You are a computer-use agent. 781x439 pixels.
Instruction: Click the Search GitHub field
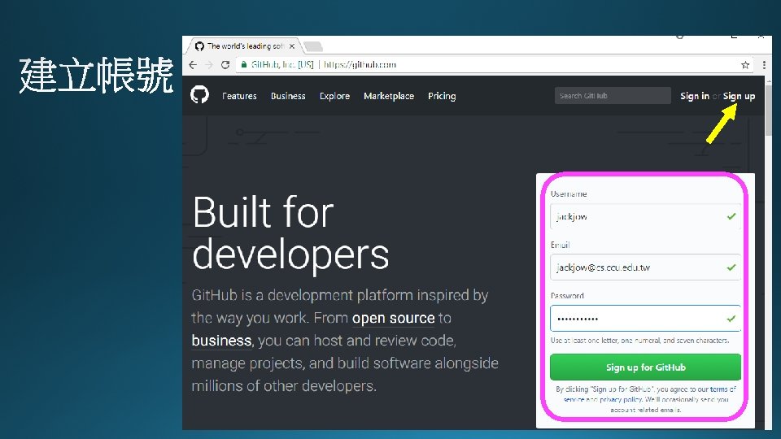613,96
